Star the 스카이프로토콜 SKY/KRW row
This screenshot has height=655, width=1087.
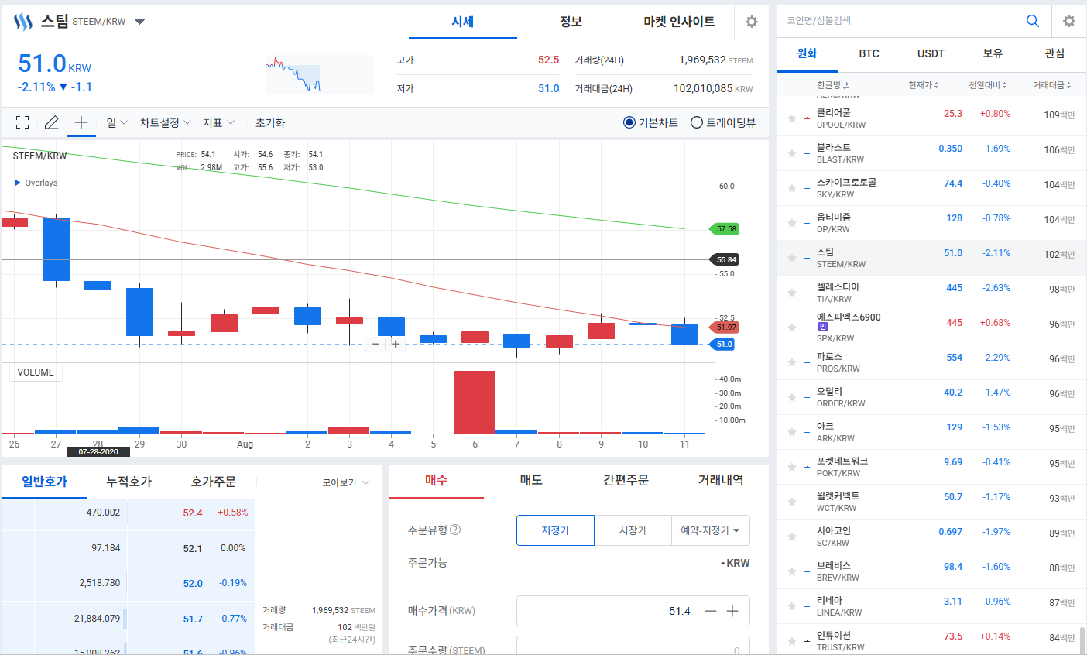(x=792, y=188)
